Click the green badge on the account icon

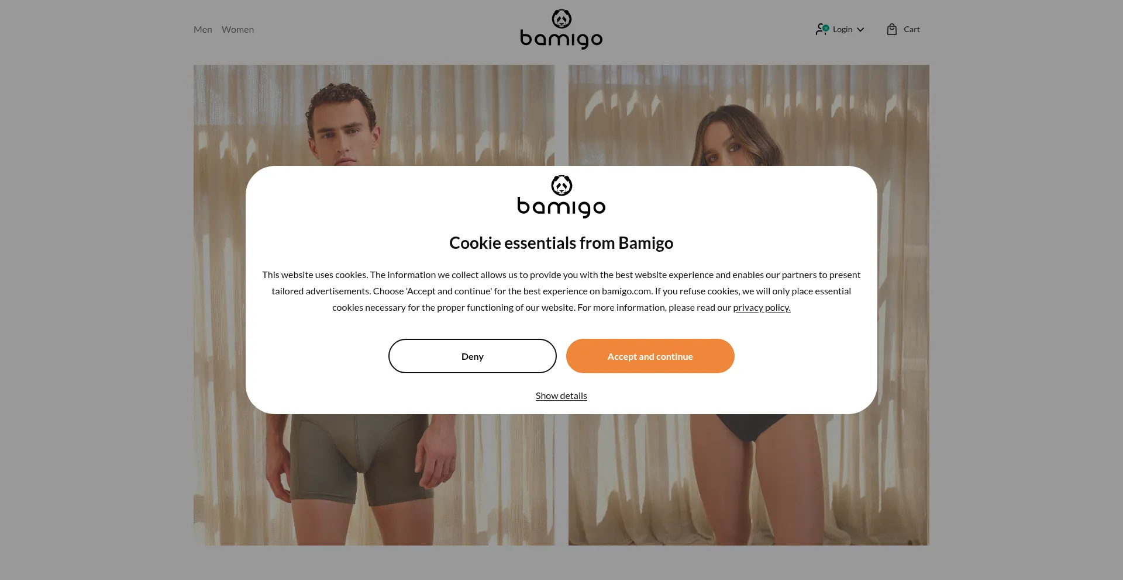pyautogui.click(x=826, y=27)
